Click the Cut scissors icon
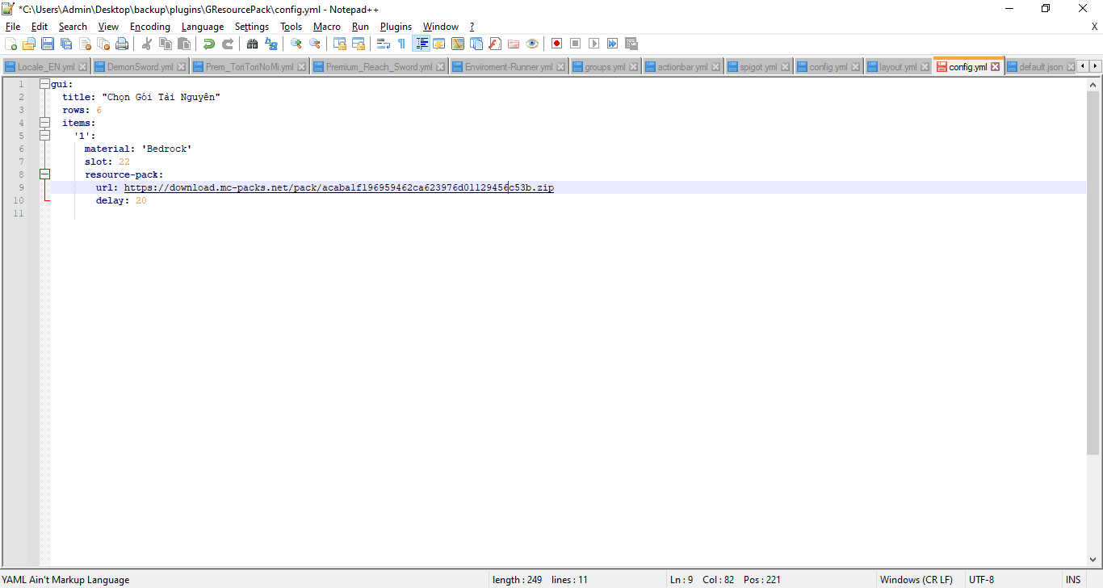The width and height of the screenshot is (1103, 588). click(x=147, y=44)
